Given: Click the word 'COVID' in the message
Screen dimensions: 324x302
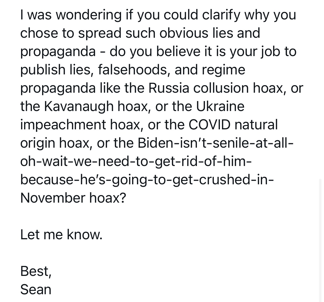Looking at the screenshot, I should pos(209,125).
